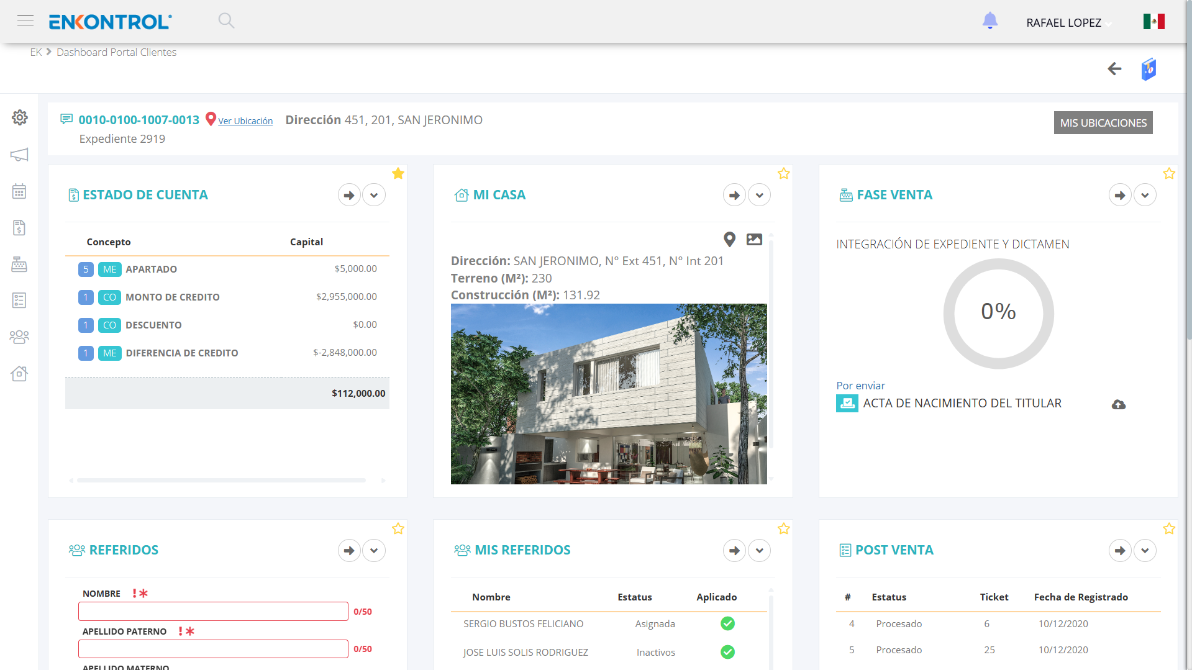Click Fecha de Registrado column header
Viewport: 1192px width, 670px height.
(1081, 597)
